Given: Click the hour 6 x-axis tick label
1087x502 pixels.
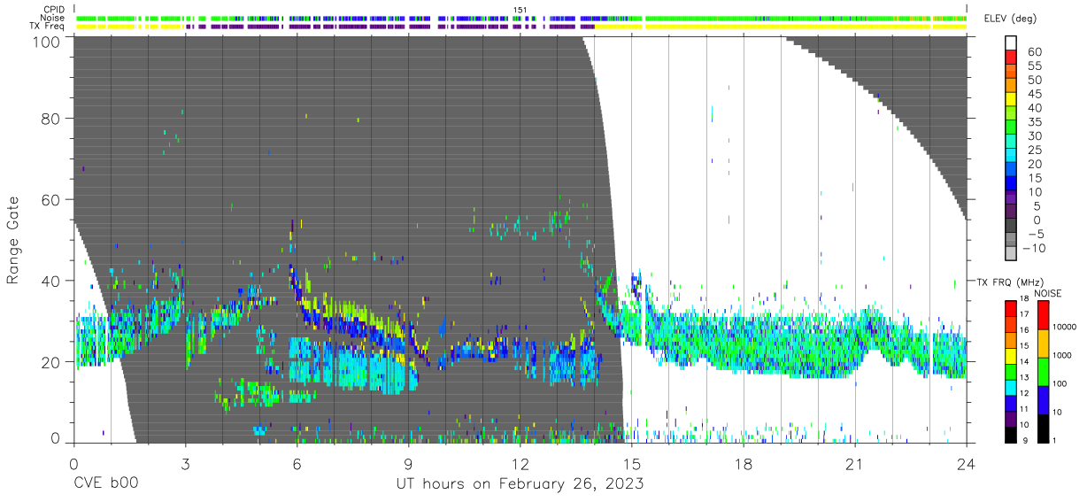Looking at the screenshot, I should pos(297,466).
